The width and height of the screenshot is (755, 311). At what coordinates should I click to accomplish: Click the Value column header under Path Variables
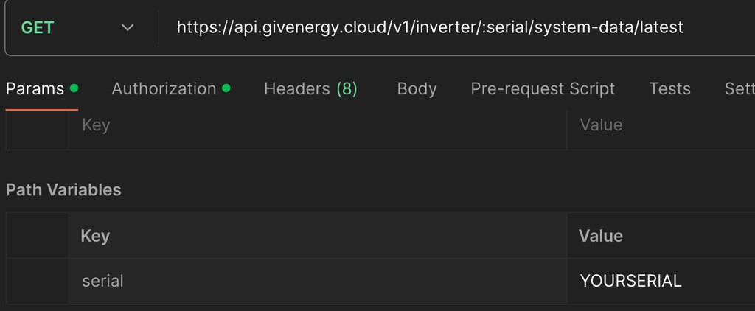600,236
